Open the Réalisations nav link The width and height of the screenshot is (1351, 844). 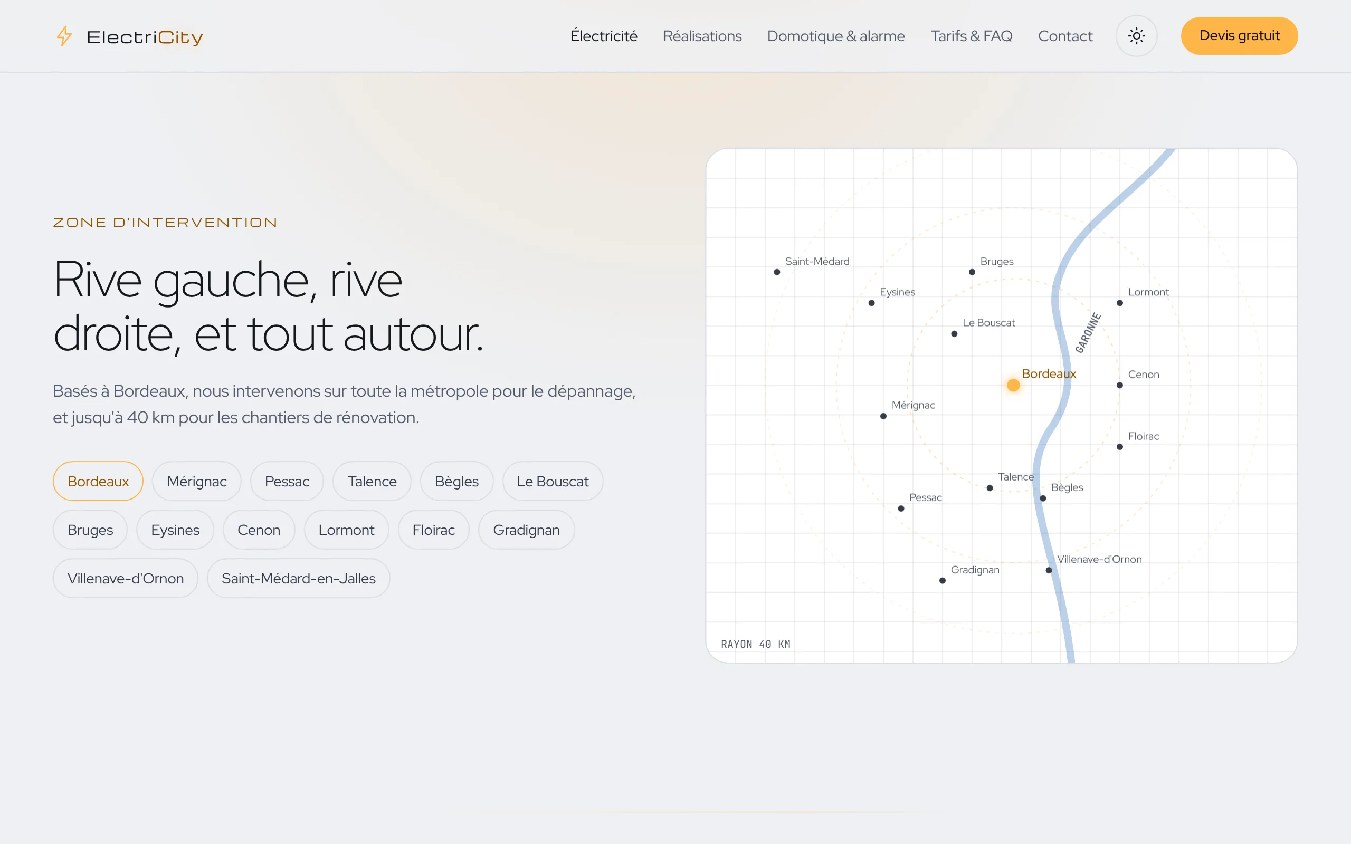[x=702, y=36]
